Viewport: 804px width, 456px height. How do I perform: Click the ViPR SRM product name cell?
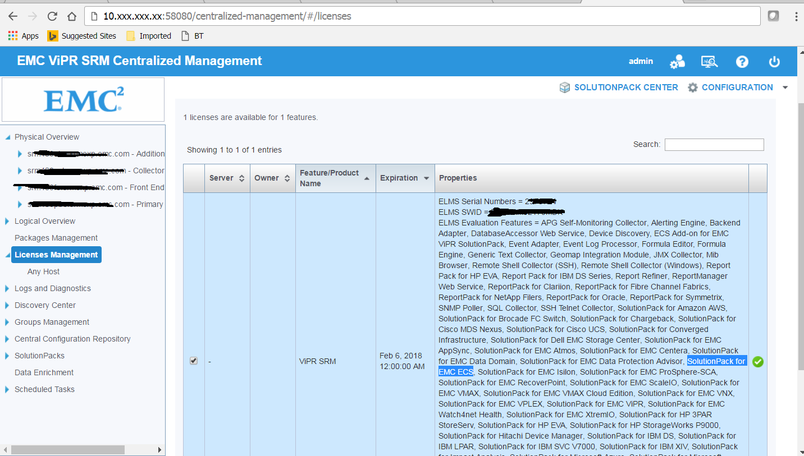(x=317, y=361)
